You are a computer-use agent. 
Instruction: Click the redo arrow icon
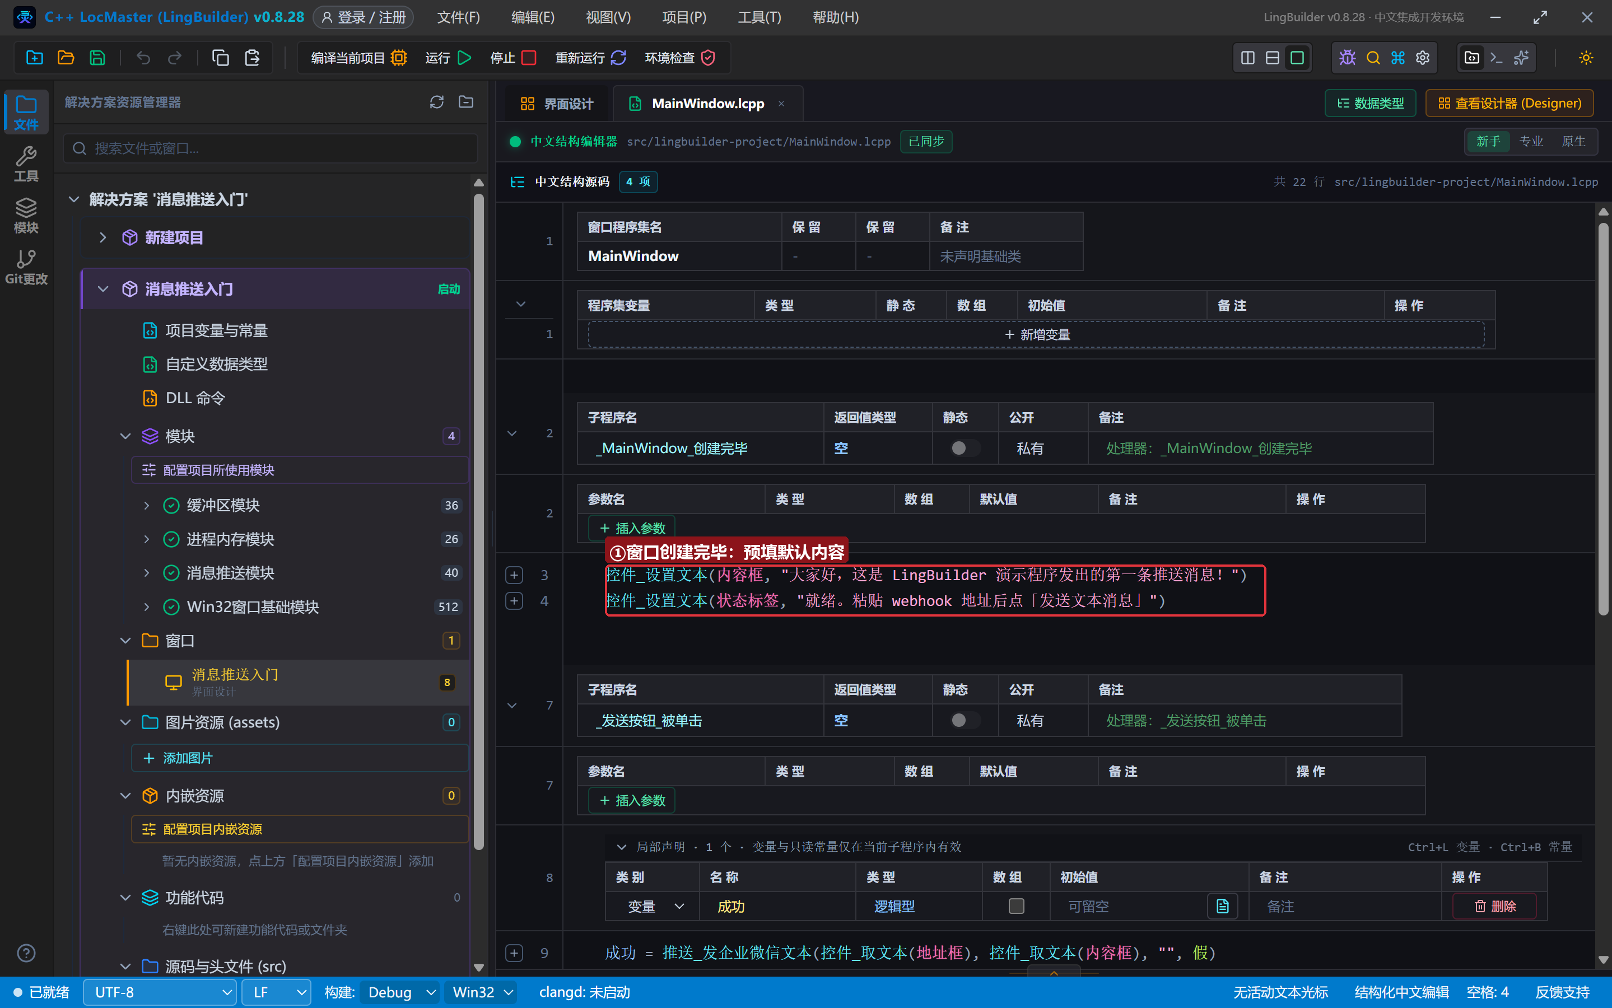click(x=175, y=58)
